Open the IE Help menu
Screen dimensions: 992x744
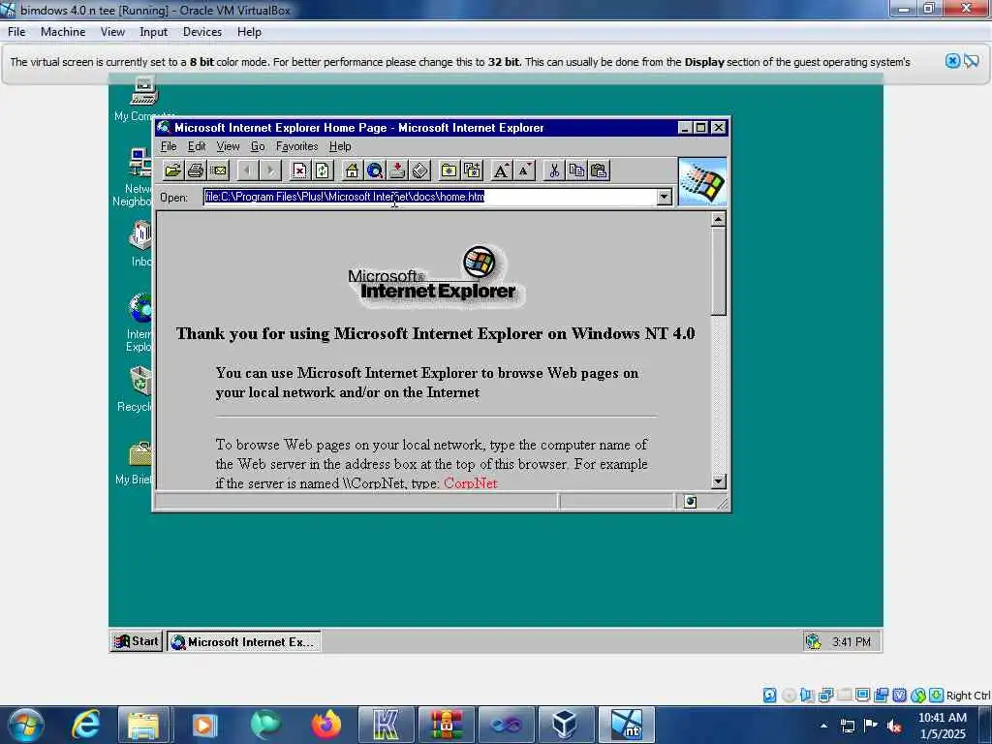(x=340, y=146)
